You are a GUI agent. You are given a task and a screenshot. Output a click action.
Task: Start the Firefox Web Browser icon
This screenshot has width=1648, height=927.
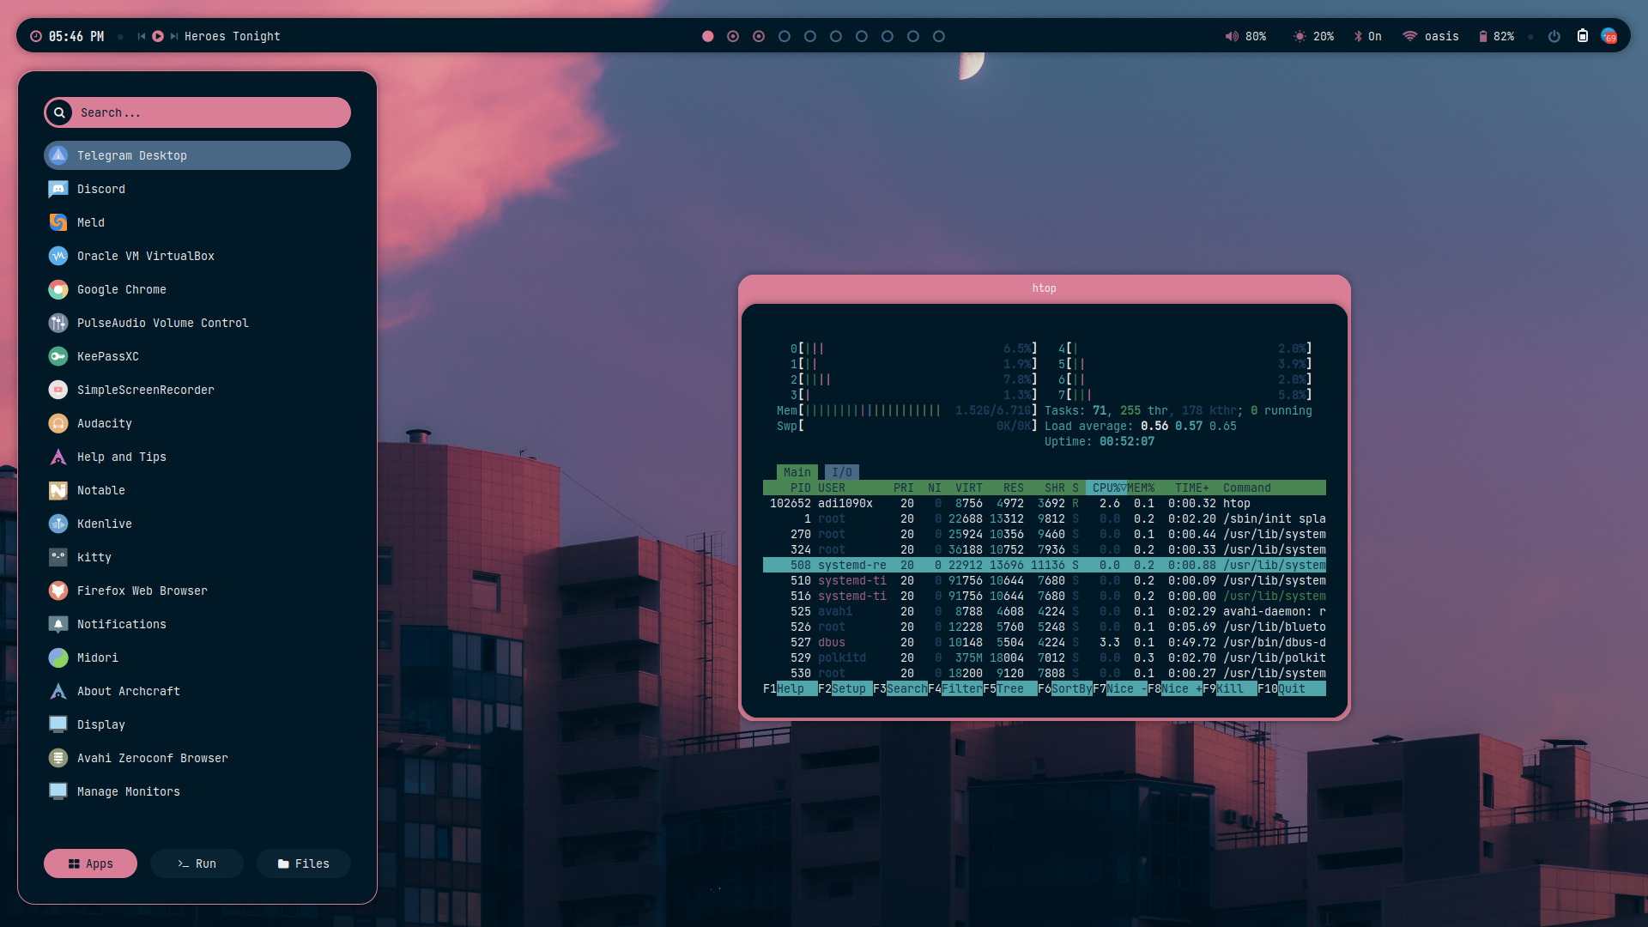58,591
